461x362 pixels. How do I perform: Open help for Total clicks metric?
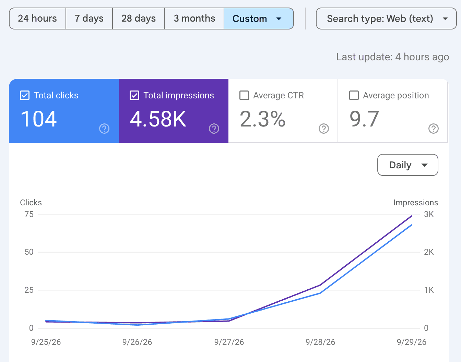pos(104,129)
